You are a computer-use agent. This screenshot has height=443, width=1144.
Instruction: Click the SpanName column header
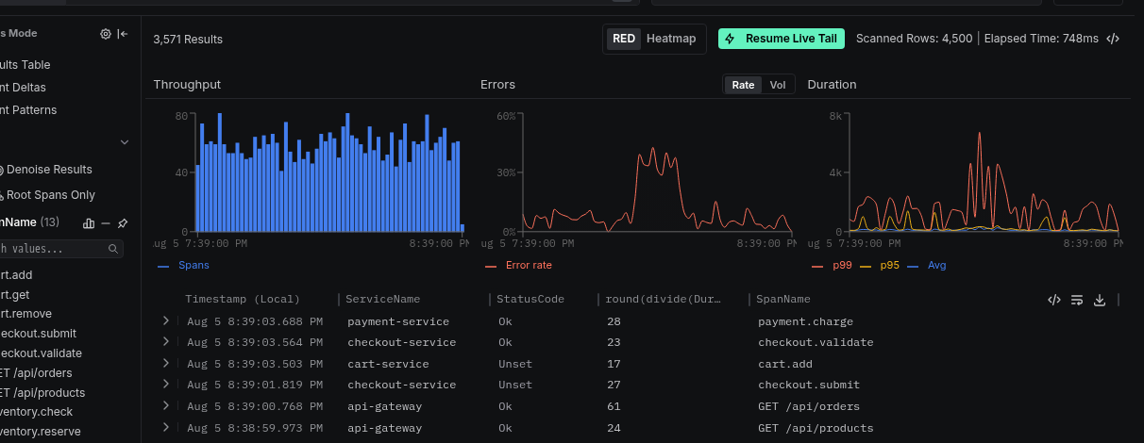[x=783, y=299]
